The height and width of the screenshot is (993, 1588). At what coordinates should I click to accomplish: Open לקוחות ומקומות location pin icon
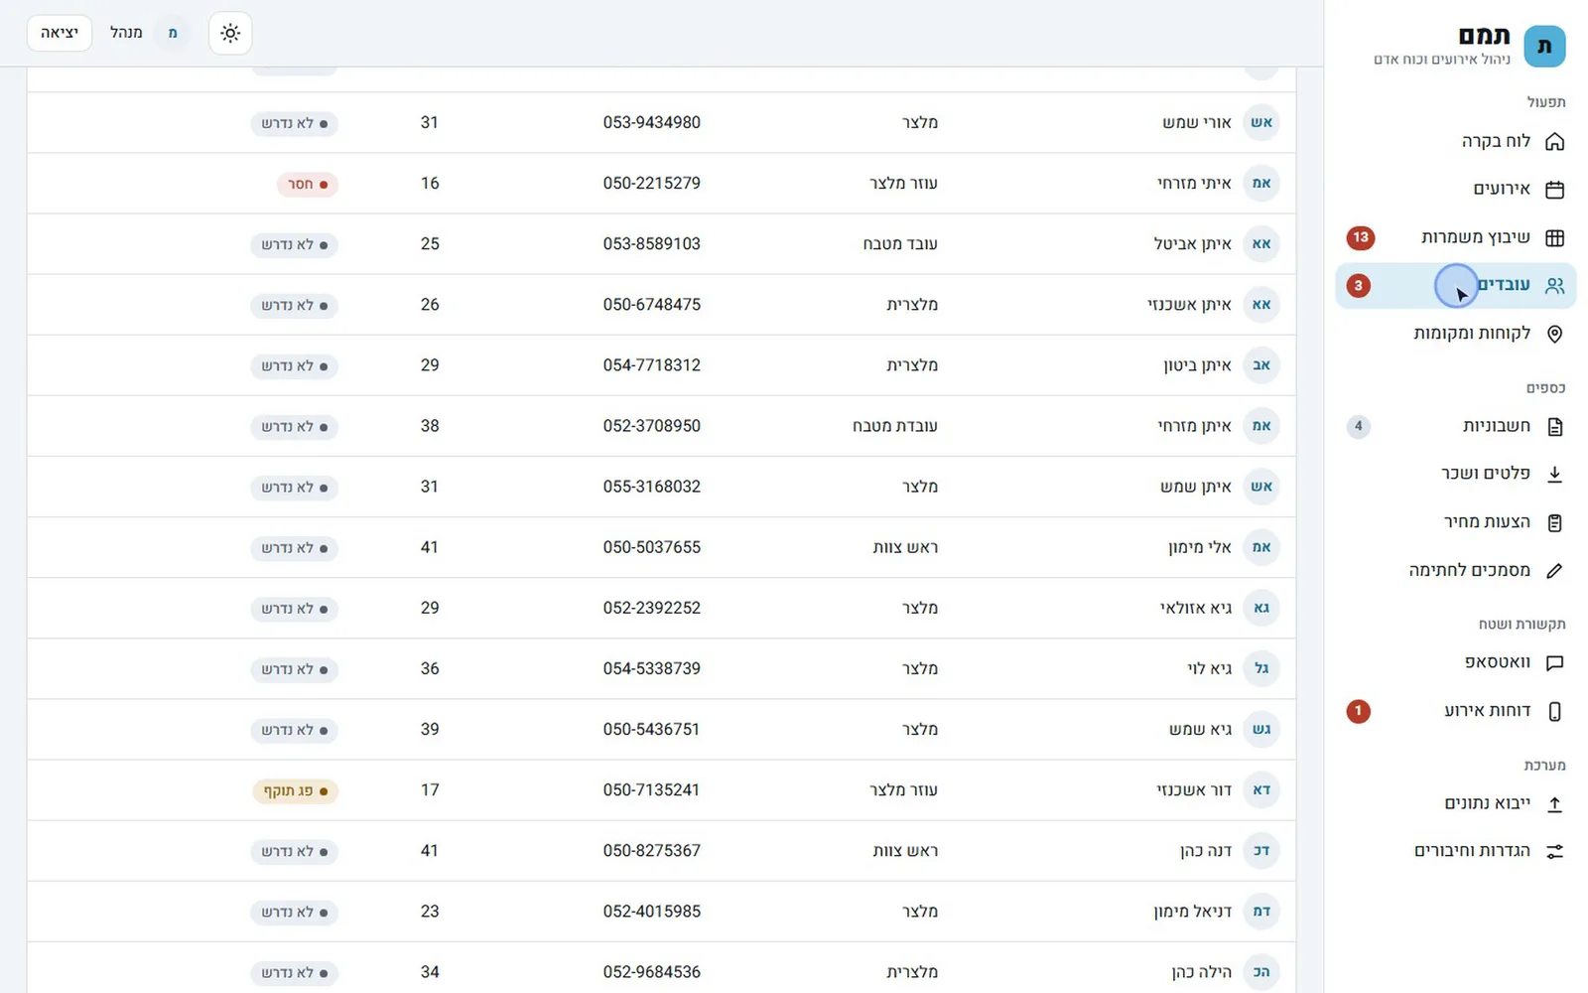pos(1555,334)
